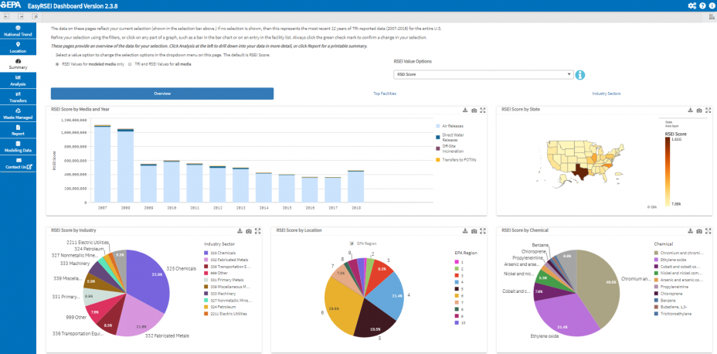The image size is (717, 354).
Task: Open the RSEI Value Options dropdown
Action: pos(484,74)
